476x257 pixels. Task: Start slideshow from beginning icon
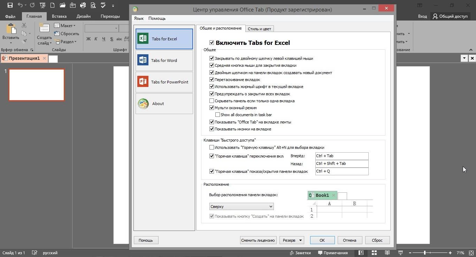click(x=43, y=5)
